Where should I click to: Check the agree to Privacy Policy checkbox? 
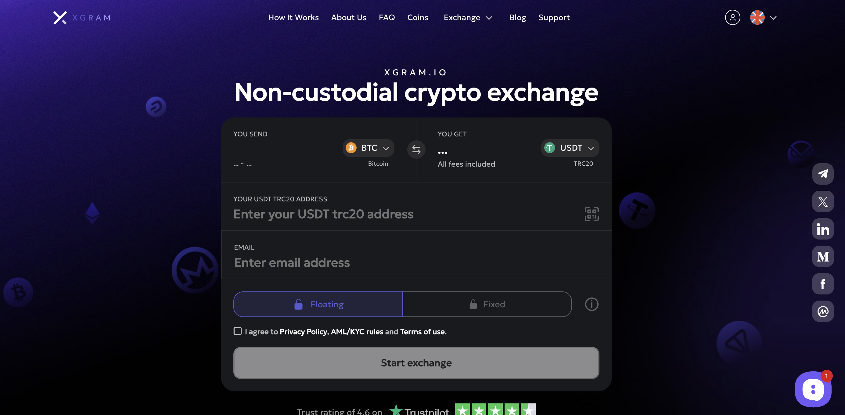tap(238, 331)
